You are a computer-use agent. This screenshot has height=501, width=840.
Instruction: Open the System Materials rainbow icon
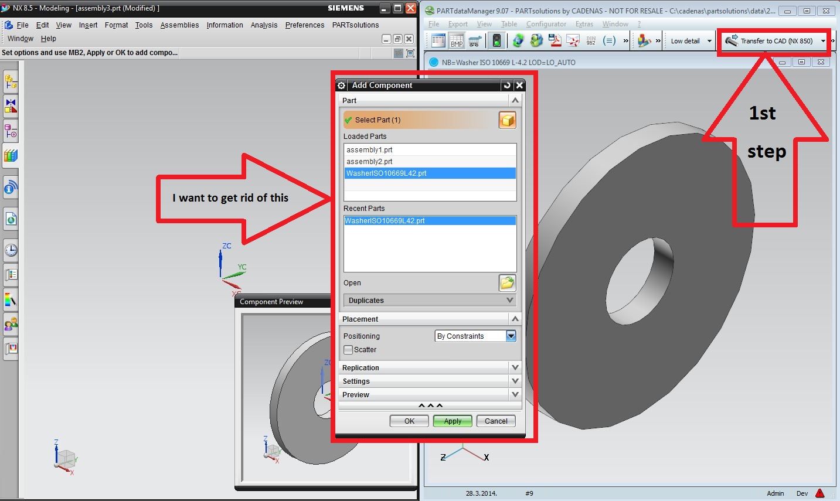(x=11, y=299)
